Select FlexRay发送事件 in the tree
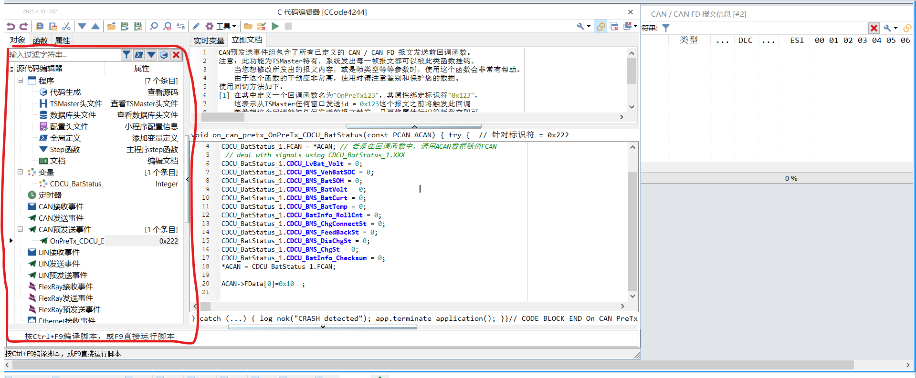 (66, 298)
